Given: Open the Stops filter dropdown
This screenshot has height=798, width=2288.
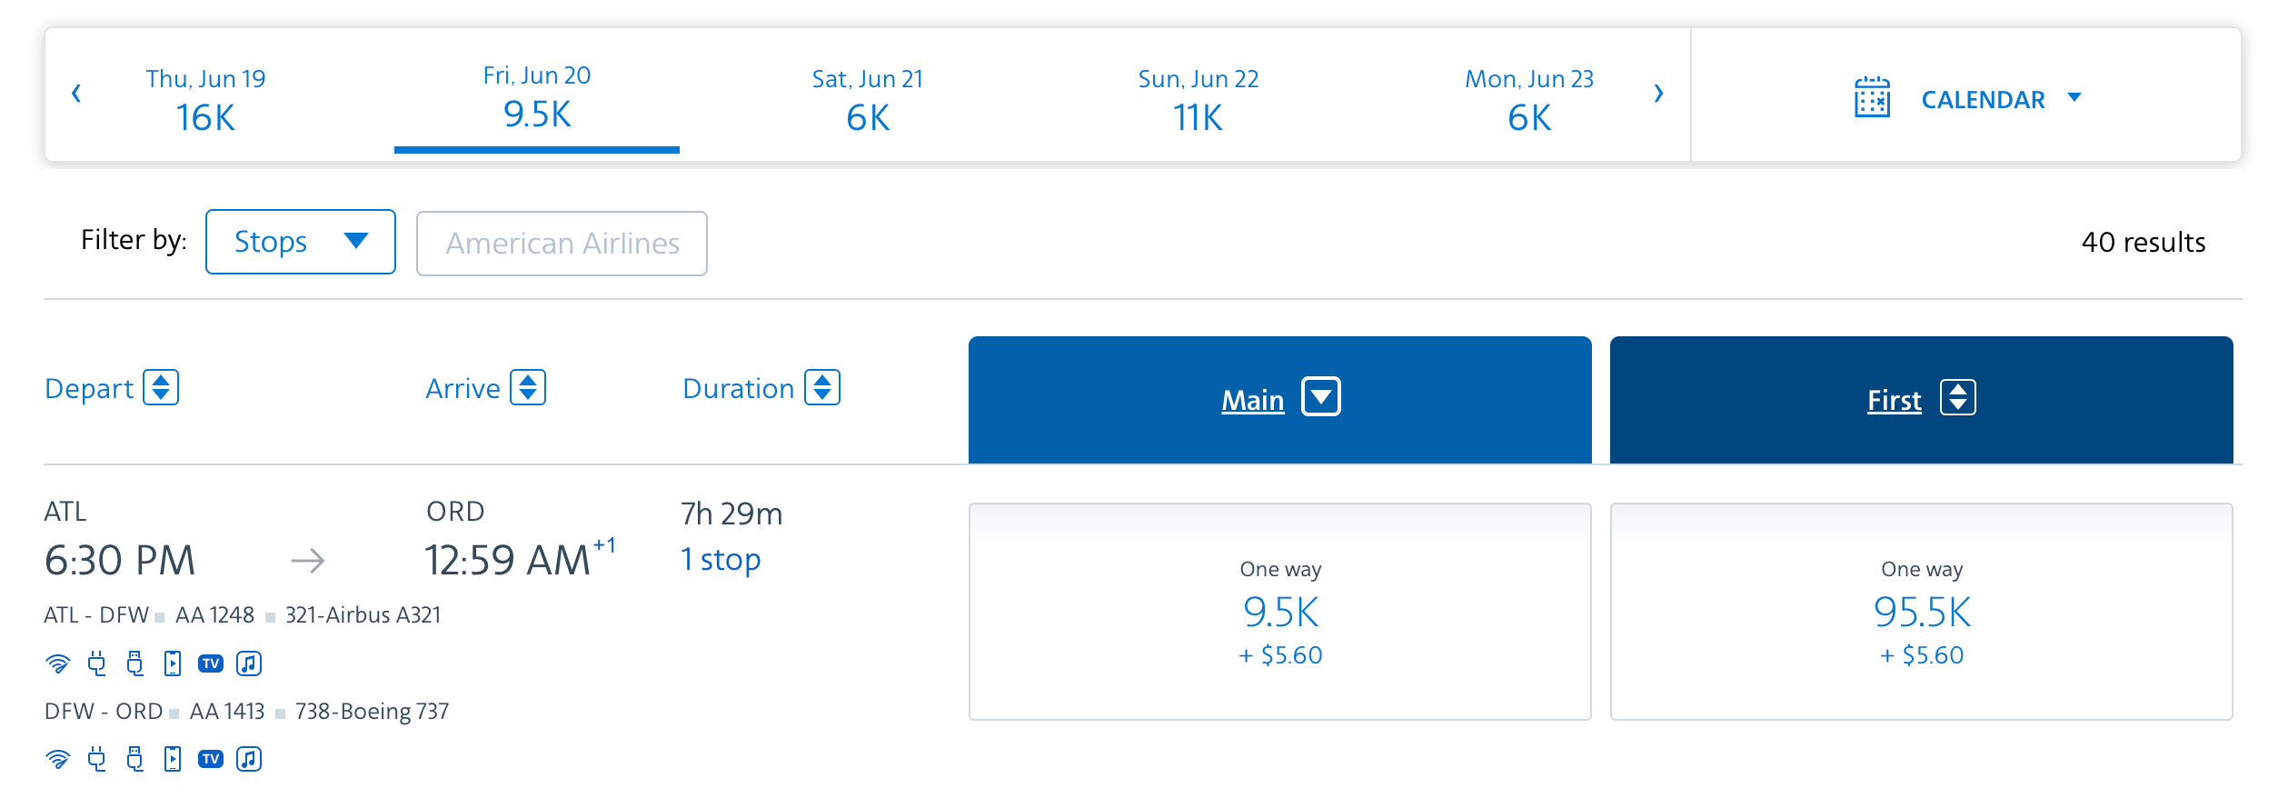Looking at the screenshot, I should tap(301, 242).
